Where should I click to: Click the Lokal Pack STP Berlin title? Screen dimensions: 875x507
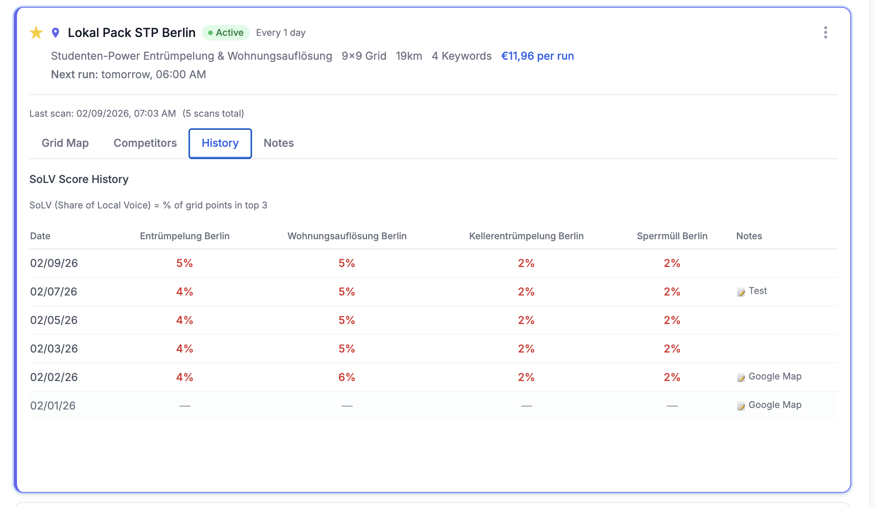click(x=131, y=33)
